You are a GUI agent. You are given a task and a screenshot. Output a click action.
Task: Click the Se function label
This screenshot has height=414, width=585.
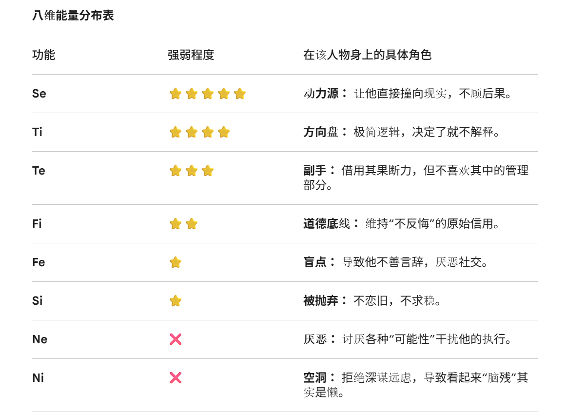click(39, 94)
